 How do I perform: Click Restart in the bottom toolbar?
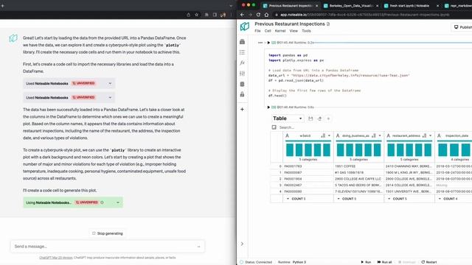[429, 262]
